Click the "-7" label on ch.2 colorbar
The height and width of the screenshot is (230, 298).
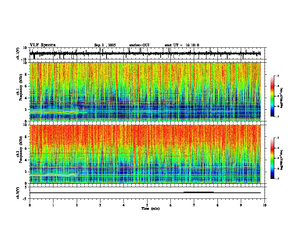(277, 179)
